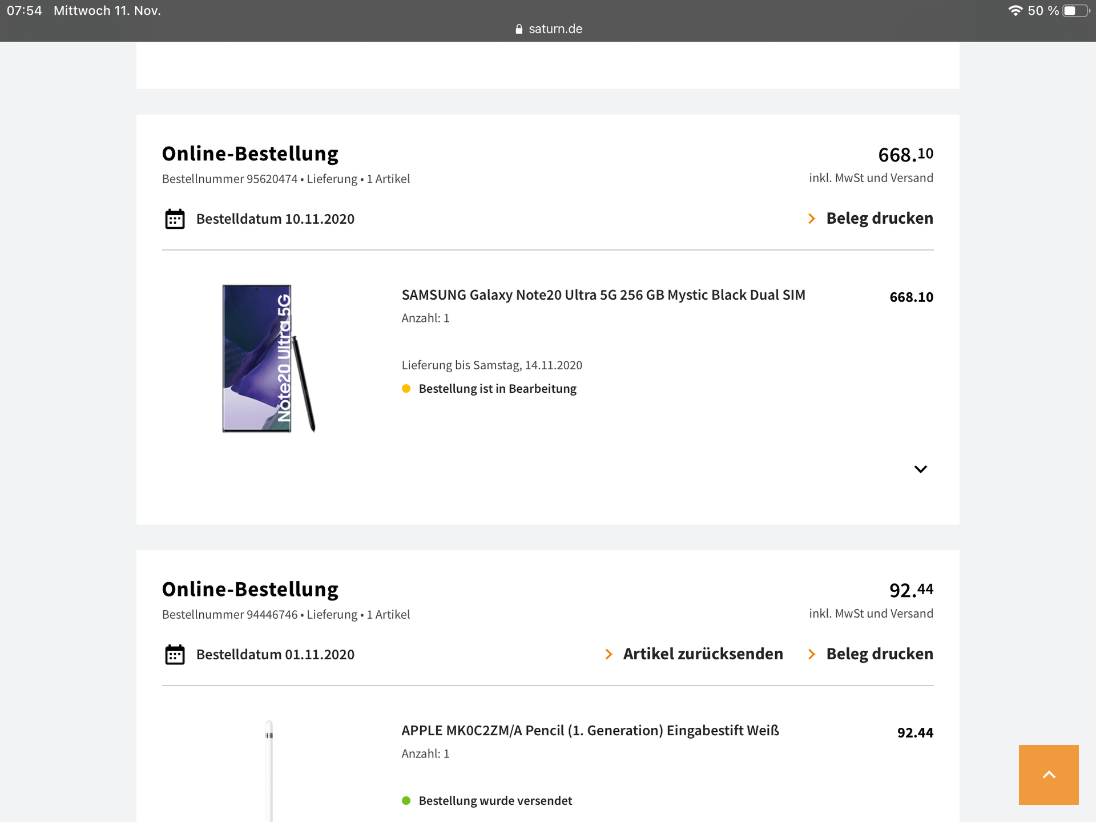1096x822 pixels.
Task: Click the second Online-Bestellung heading
Action: (x=250, y=590)
